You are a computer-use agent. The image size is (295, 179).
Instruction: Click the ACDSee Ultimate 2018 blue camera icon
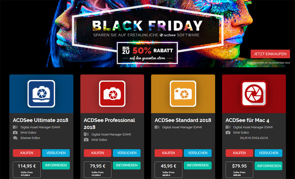click(41, 94)
